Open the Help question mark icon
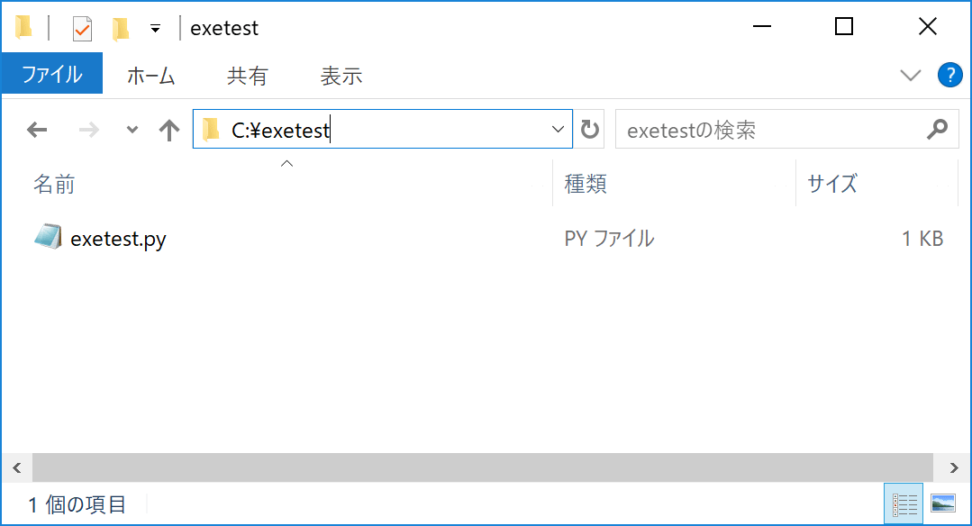 coord(950,76)
